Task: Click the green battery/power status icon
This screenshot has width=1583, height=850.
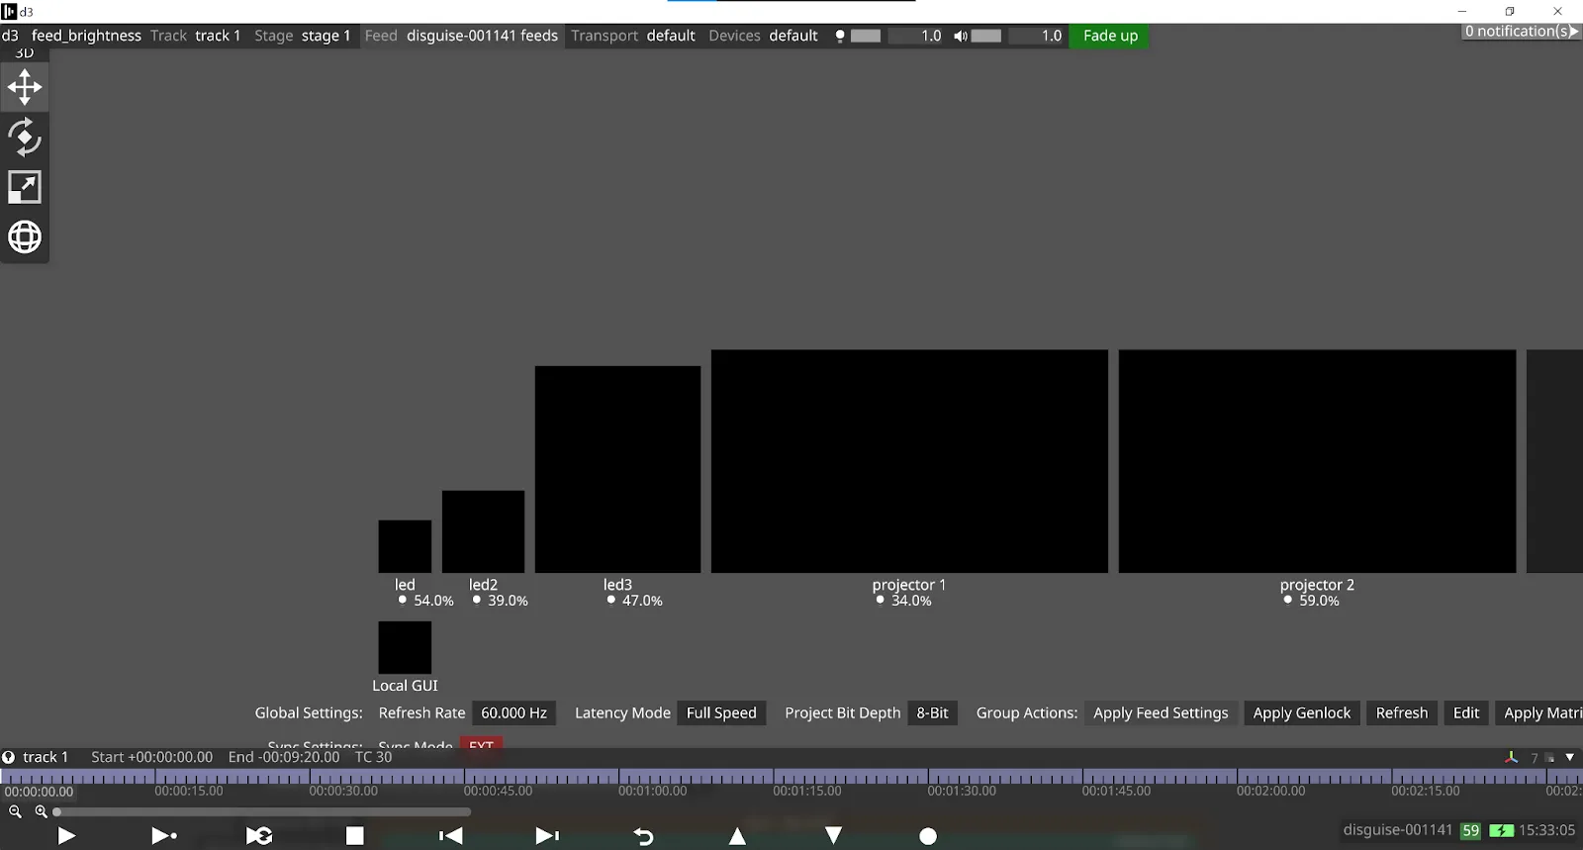Action: [x=1501, y=831]
